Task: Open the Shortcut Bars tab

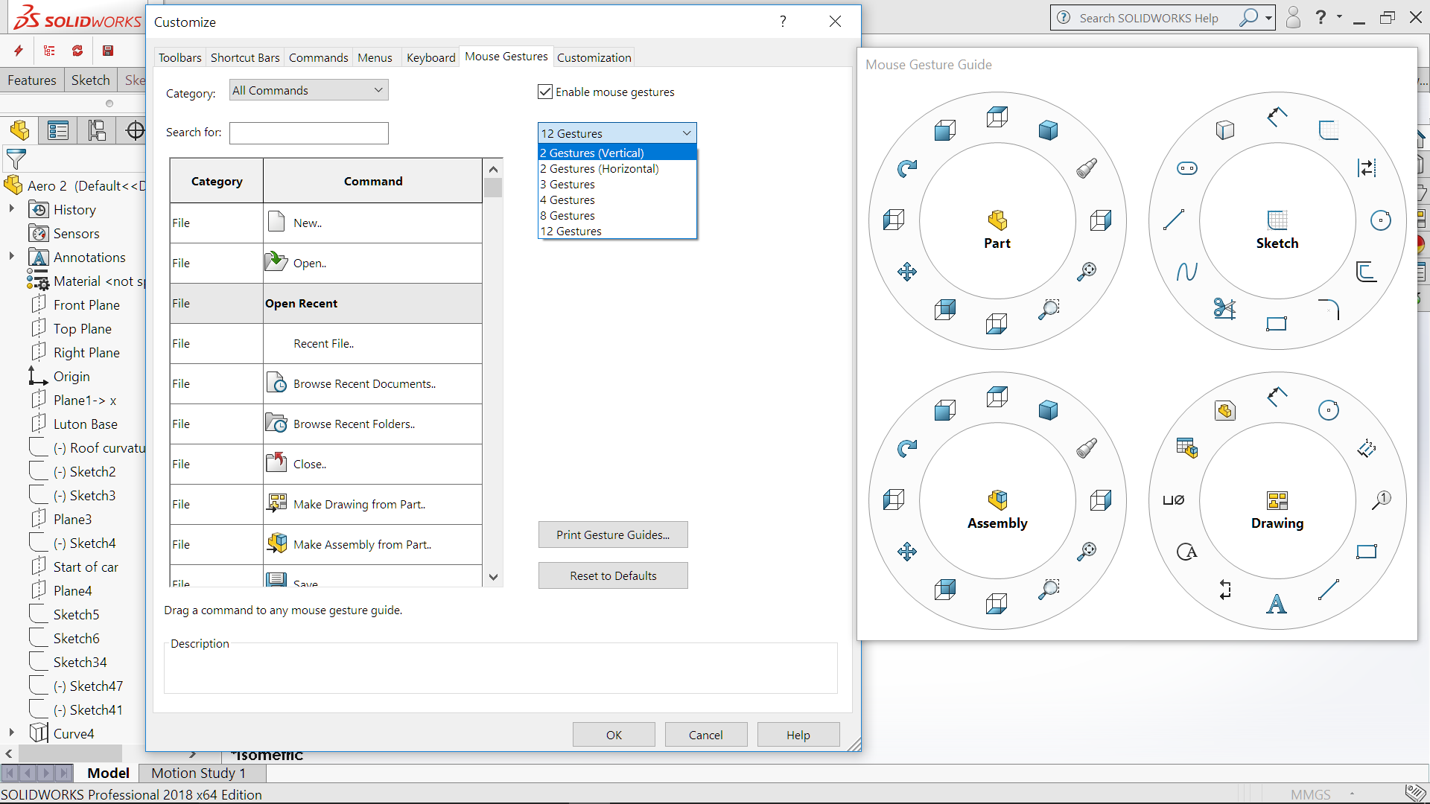Action: click(245, 57)
